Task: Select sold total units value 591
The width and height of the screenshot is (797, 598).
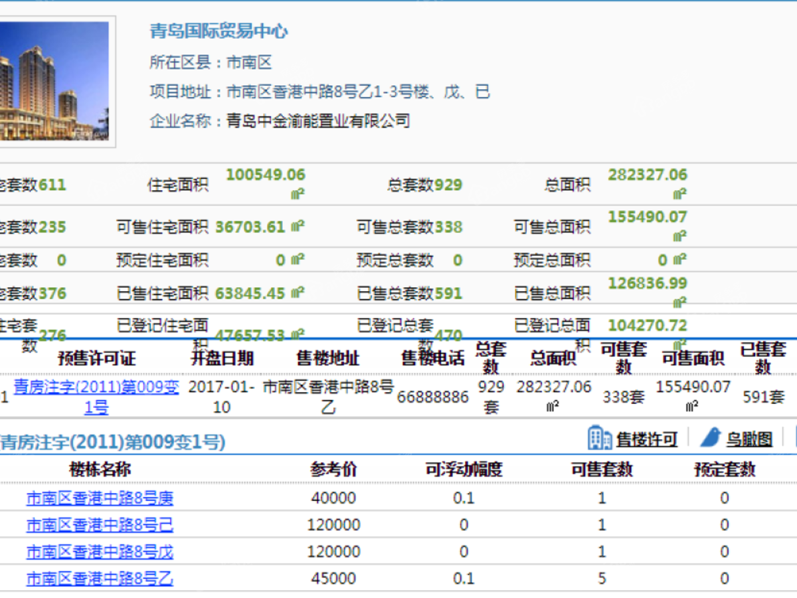Action: (448, 293)
